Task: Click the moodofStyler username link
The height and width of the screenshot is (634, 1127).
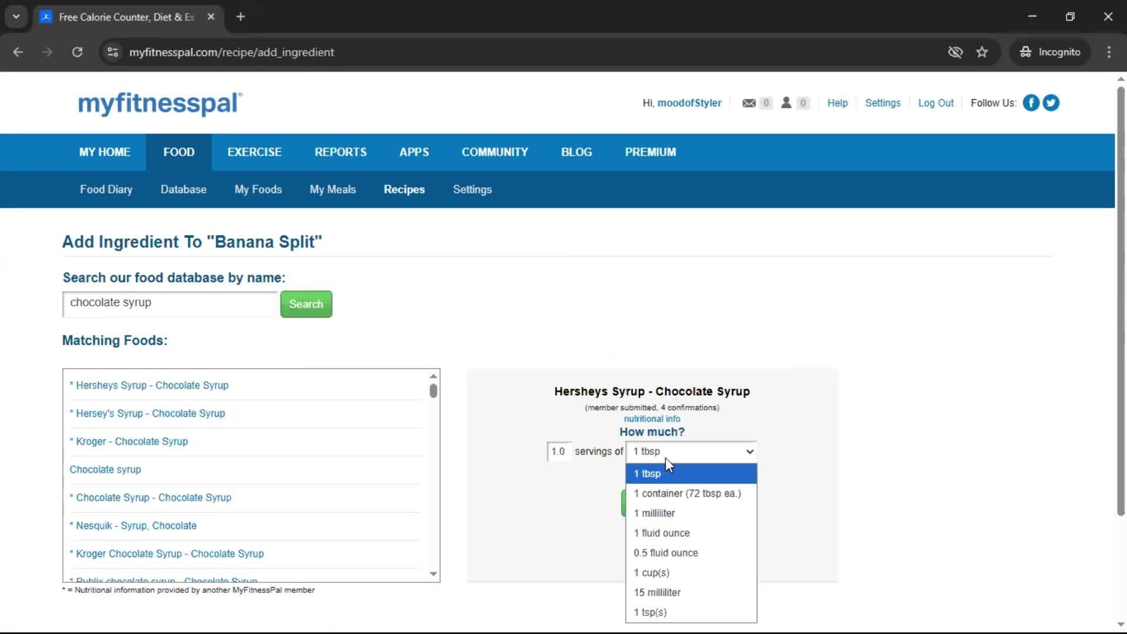Action: (689, 103)
